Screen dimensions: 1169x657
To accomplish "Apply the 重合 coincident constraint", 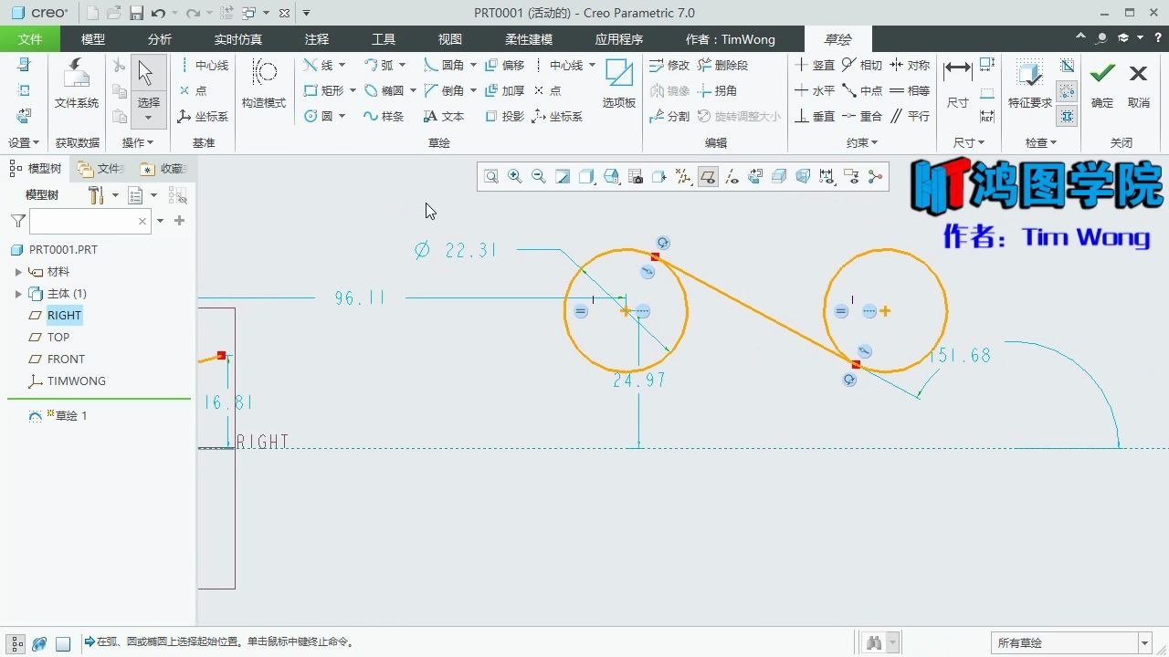I will tap(862, 116).
